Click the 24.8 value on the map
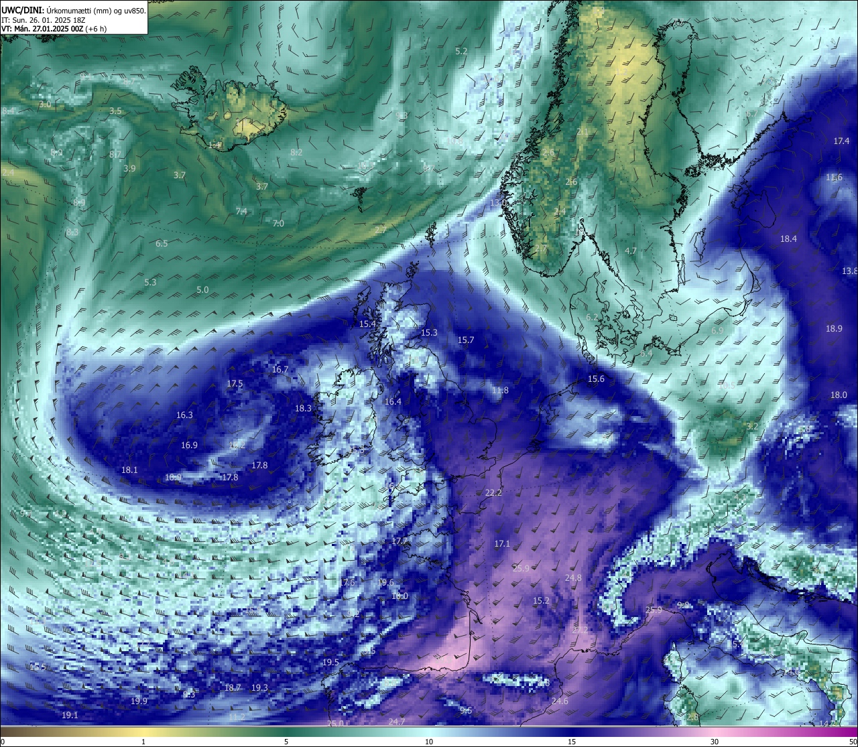 (573, 578)
